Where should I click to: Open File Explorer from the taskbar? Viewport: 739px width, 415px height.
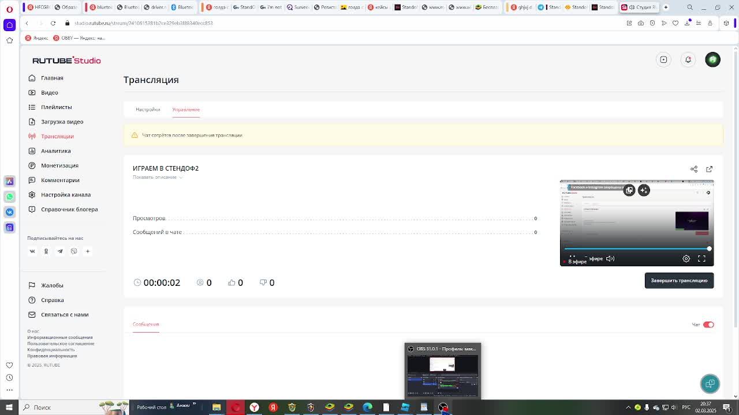[x=217, y=408]
